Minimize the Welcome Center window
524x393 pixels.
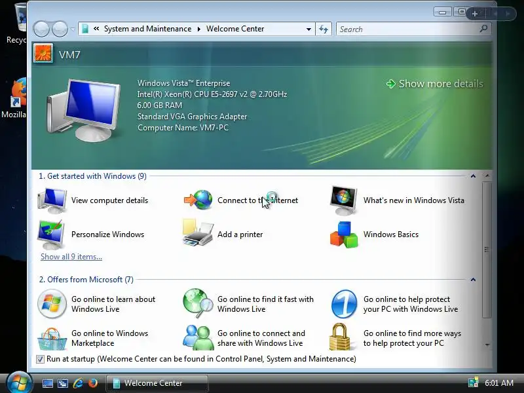pos(443,12)
